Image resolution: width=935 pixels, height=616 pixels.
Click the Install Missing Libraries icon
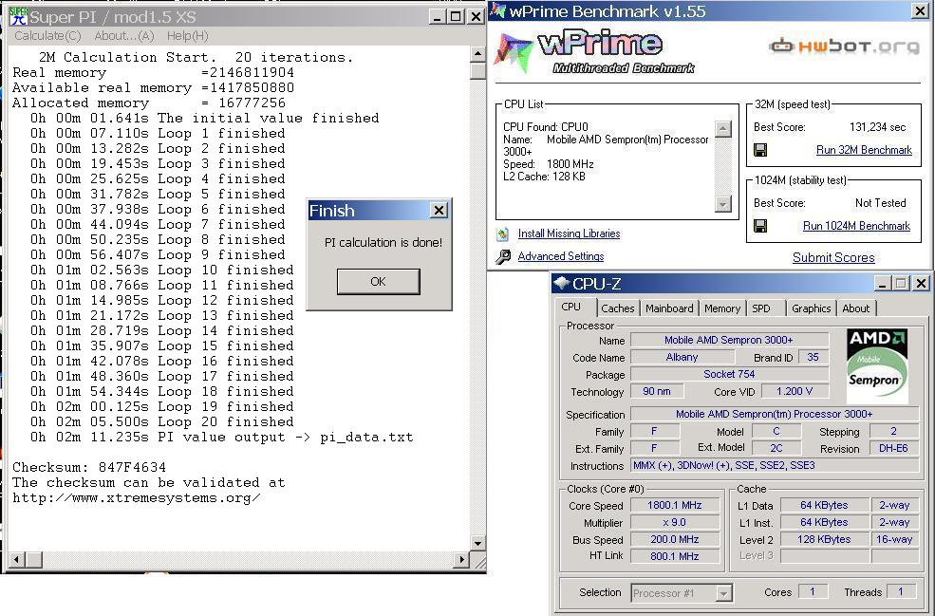coord(503,233)
